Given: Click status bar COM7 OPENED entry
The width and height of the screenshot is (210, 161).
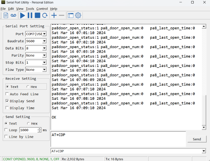Looking at the screenshot, I should [x=31, y=159].
